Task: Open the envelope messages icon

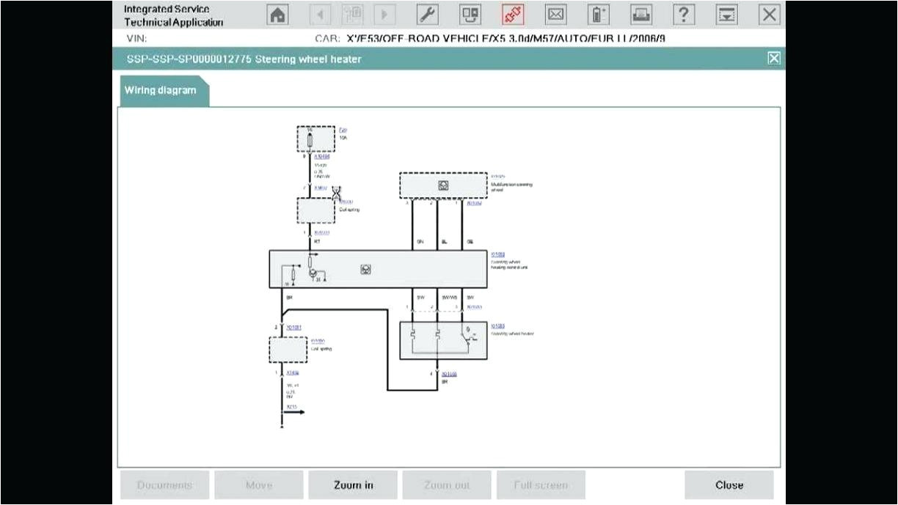Action: (555, 14)
